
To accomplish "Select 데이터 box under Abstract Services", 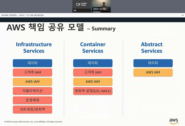I will [x=153, y=63].
